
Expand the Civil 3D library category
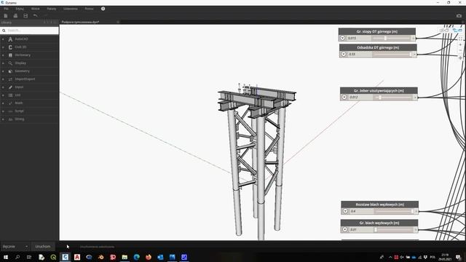[3, 47]
